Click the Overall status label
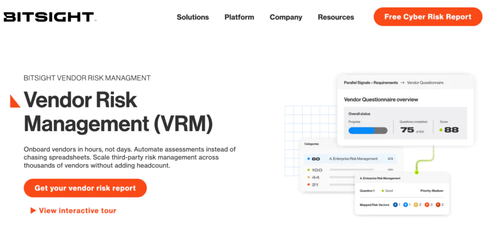The image size is (488, 251). click(359, 114)
